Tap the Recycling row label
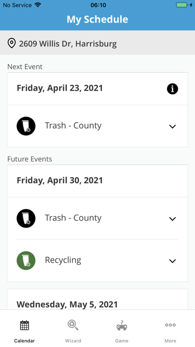Viewport: 195px width, 347px height. (x=63, y=260)
